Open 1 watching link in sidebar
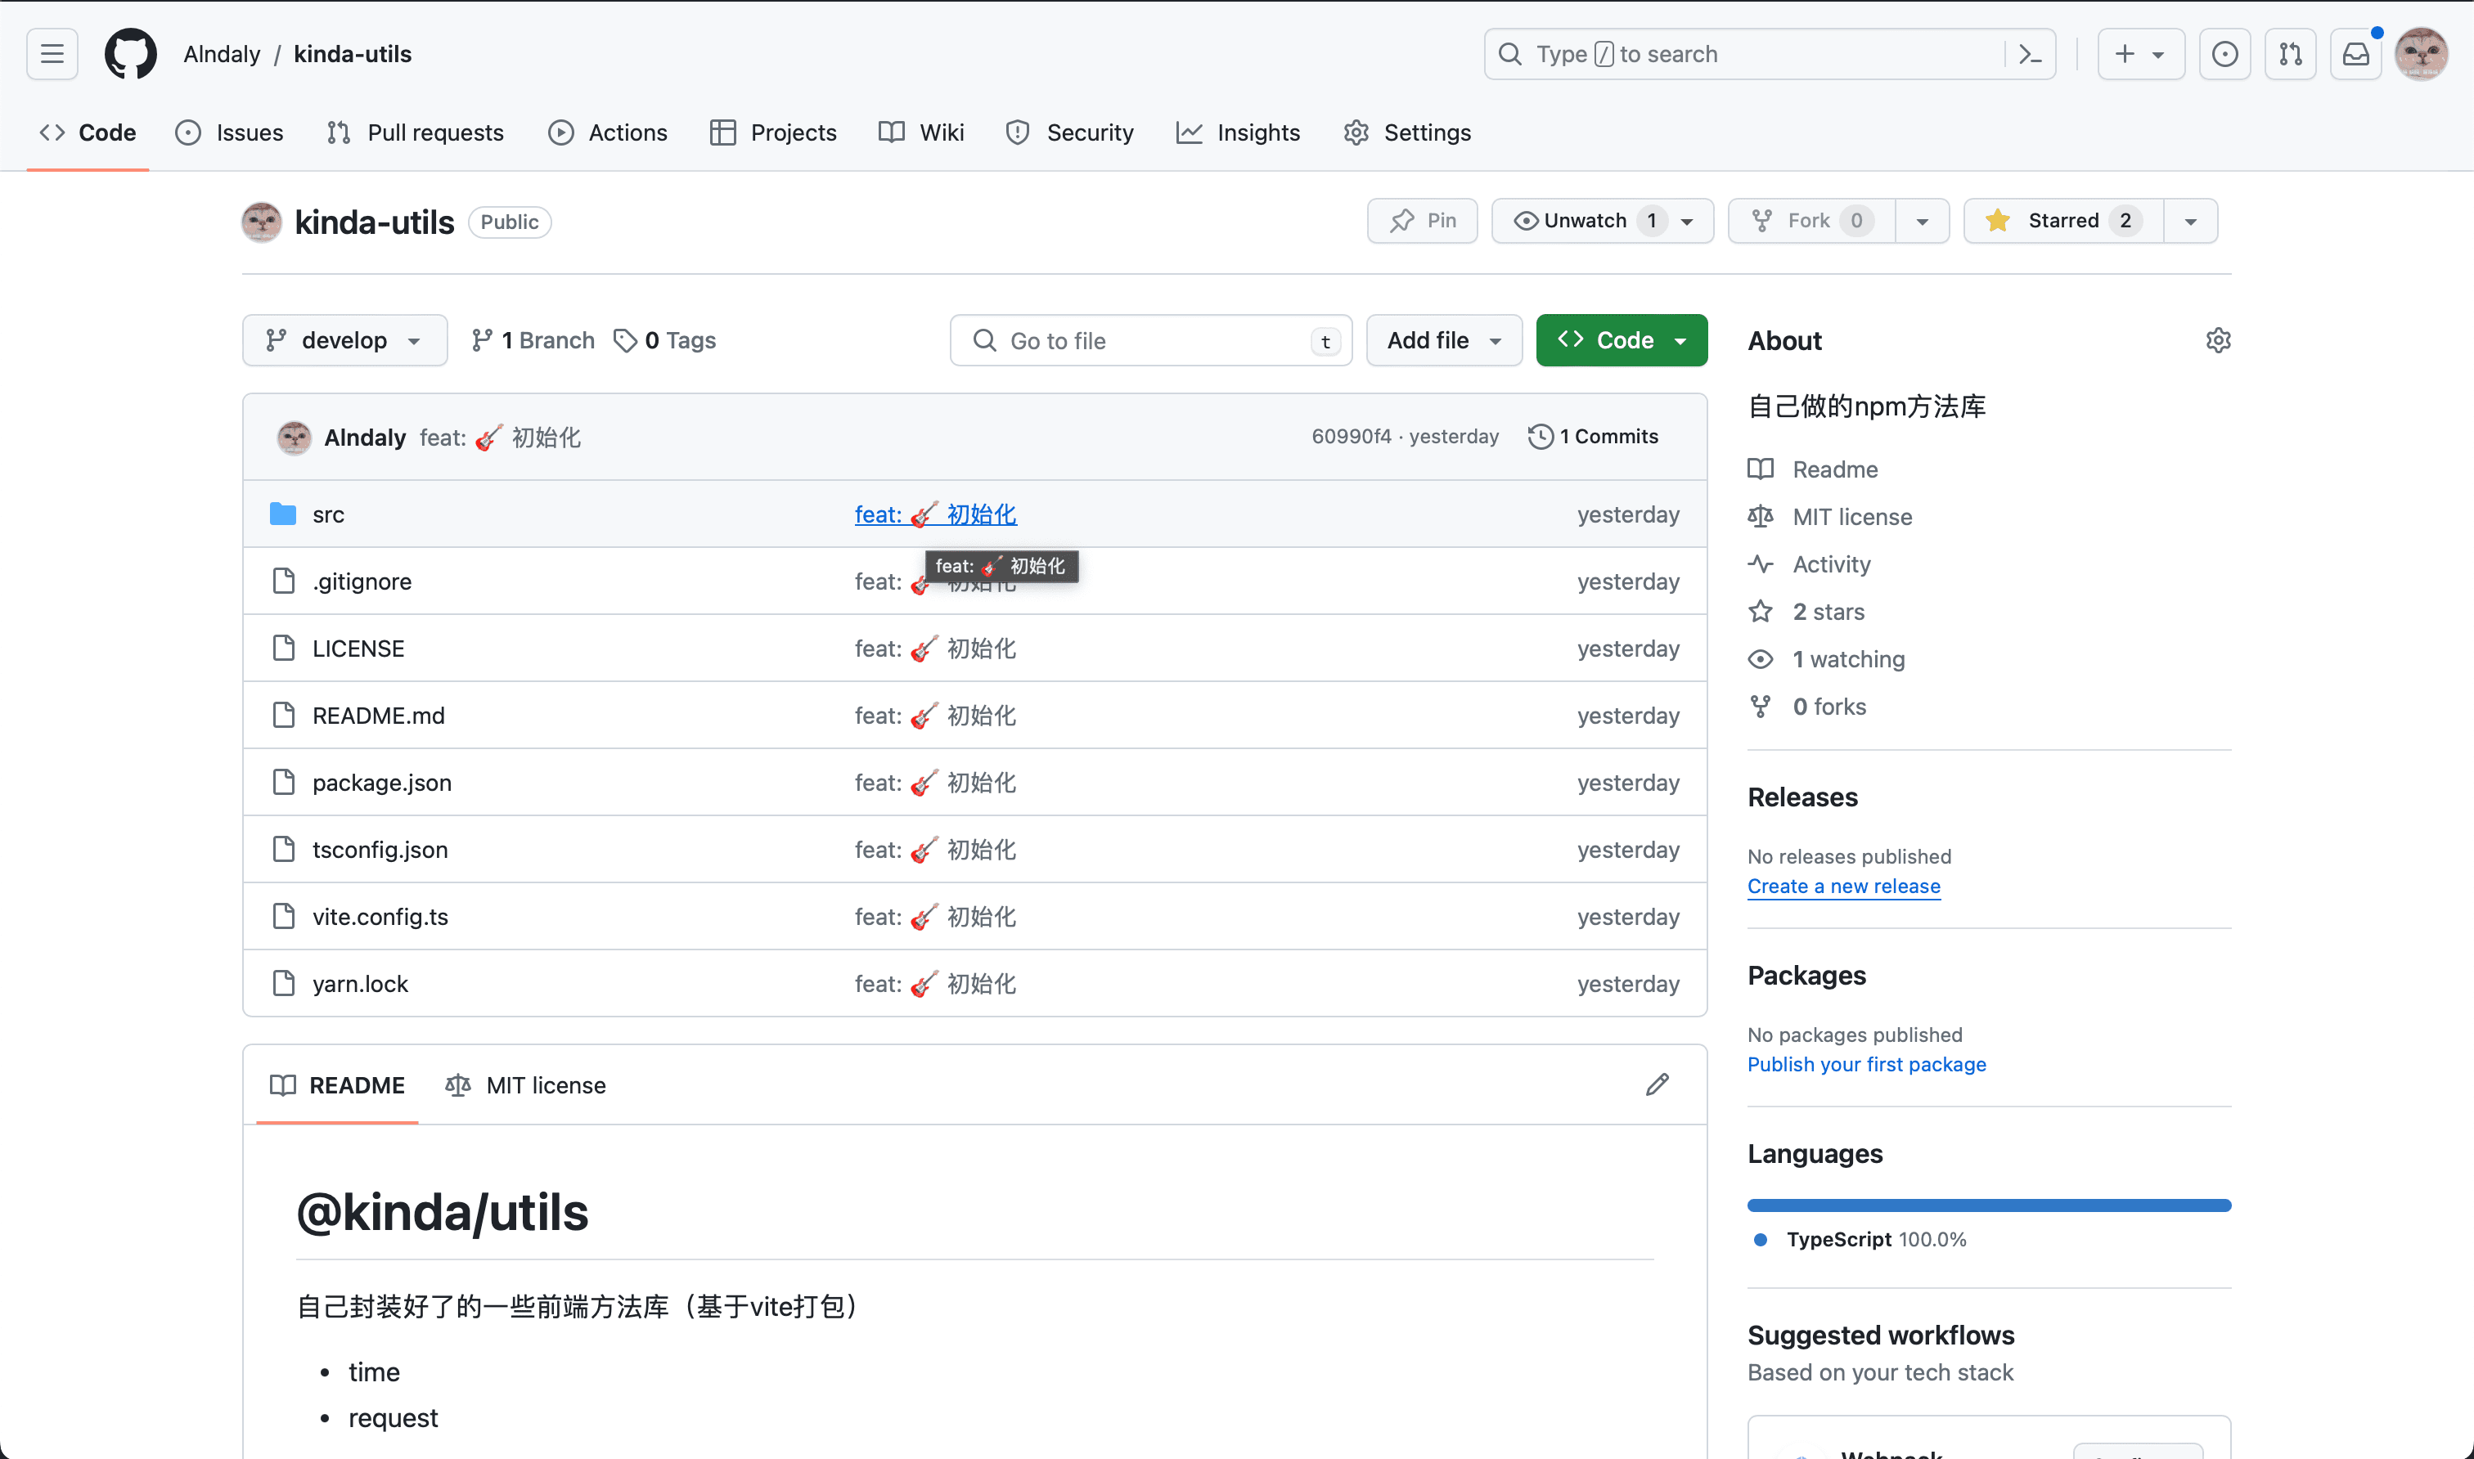 click(x=1826, y=658)
